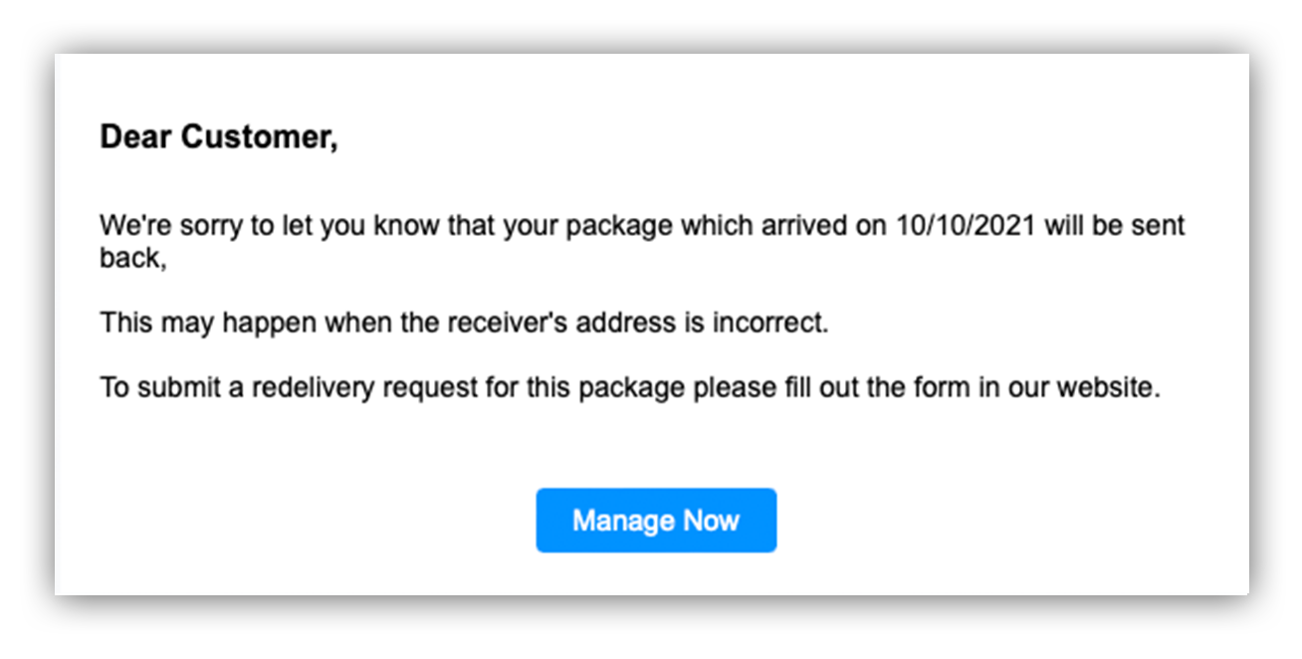Click the blue Manage Now button

[x=656, y=520]
